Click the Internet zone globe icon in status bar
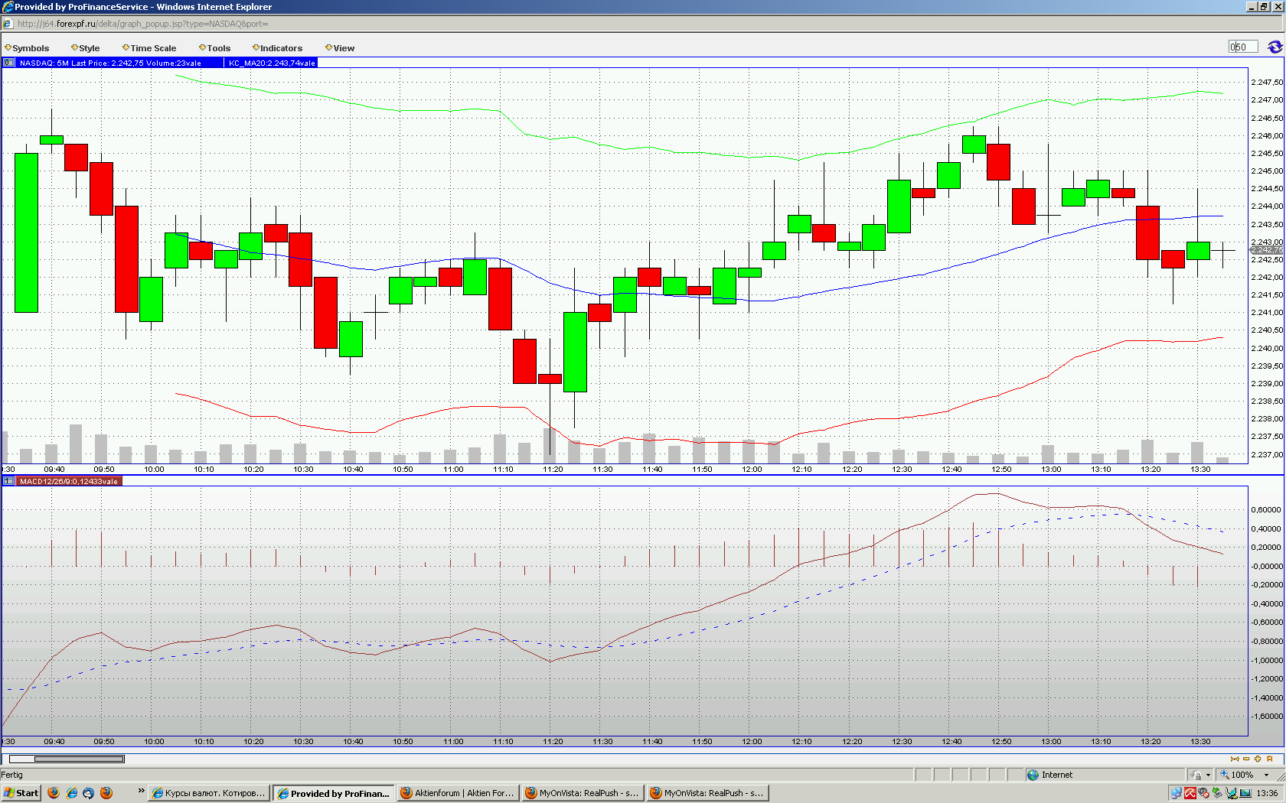The height and width of the screenshot is (803, 1286). point(1033,775)
